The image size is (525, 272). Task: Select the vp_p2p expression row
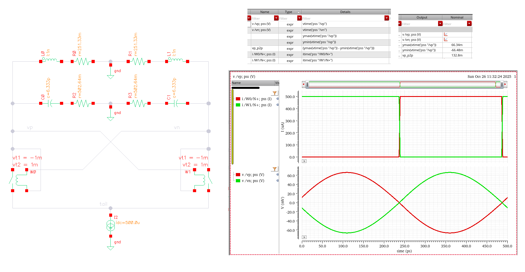tap(257, 48)
